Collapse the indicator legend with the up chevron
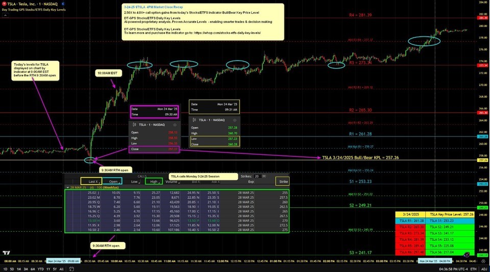The height and width of the screenshot is (272, 490). coord(5,15)
